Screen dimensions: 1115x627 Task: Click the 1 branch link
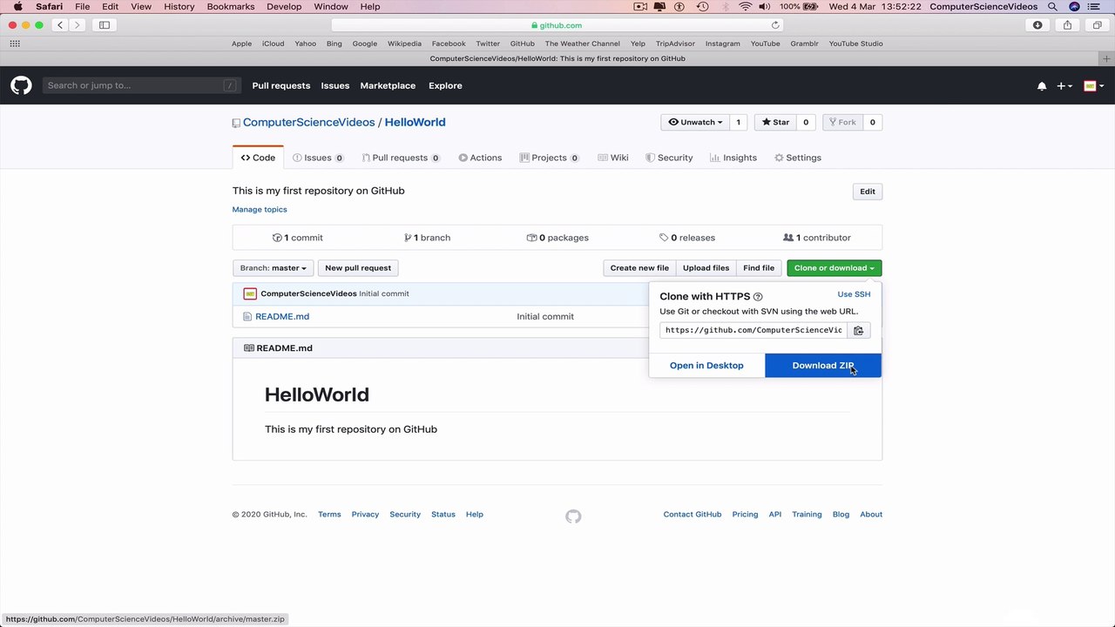427,238
